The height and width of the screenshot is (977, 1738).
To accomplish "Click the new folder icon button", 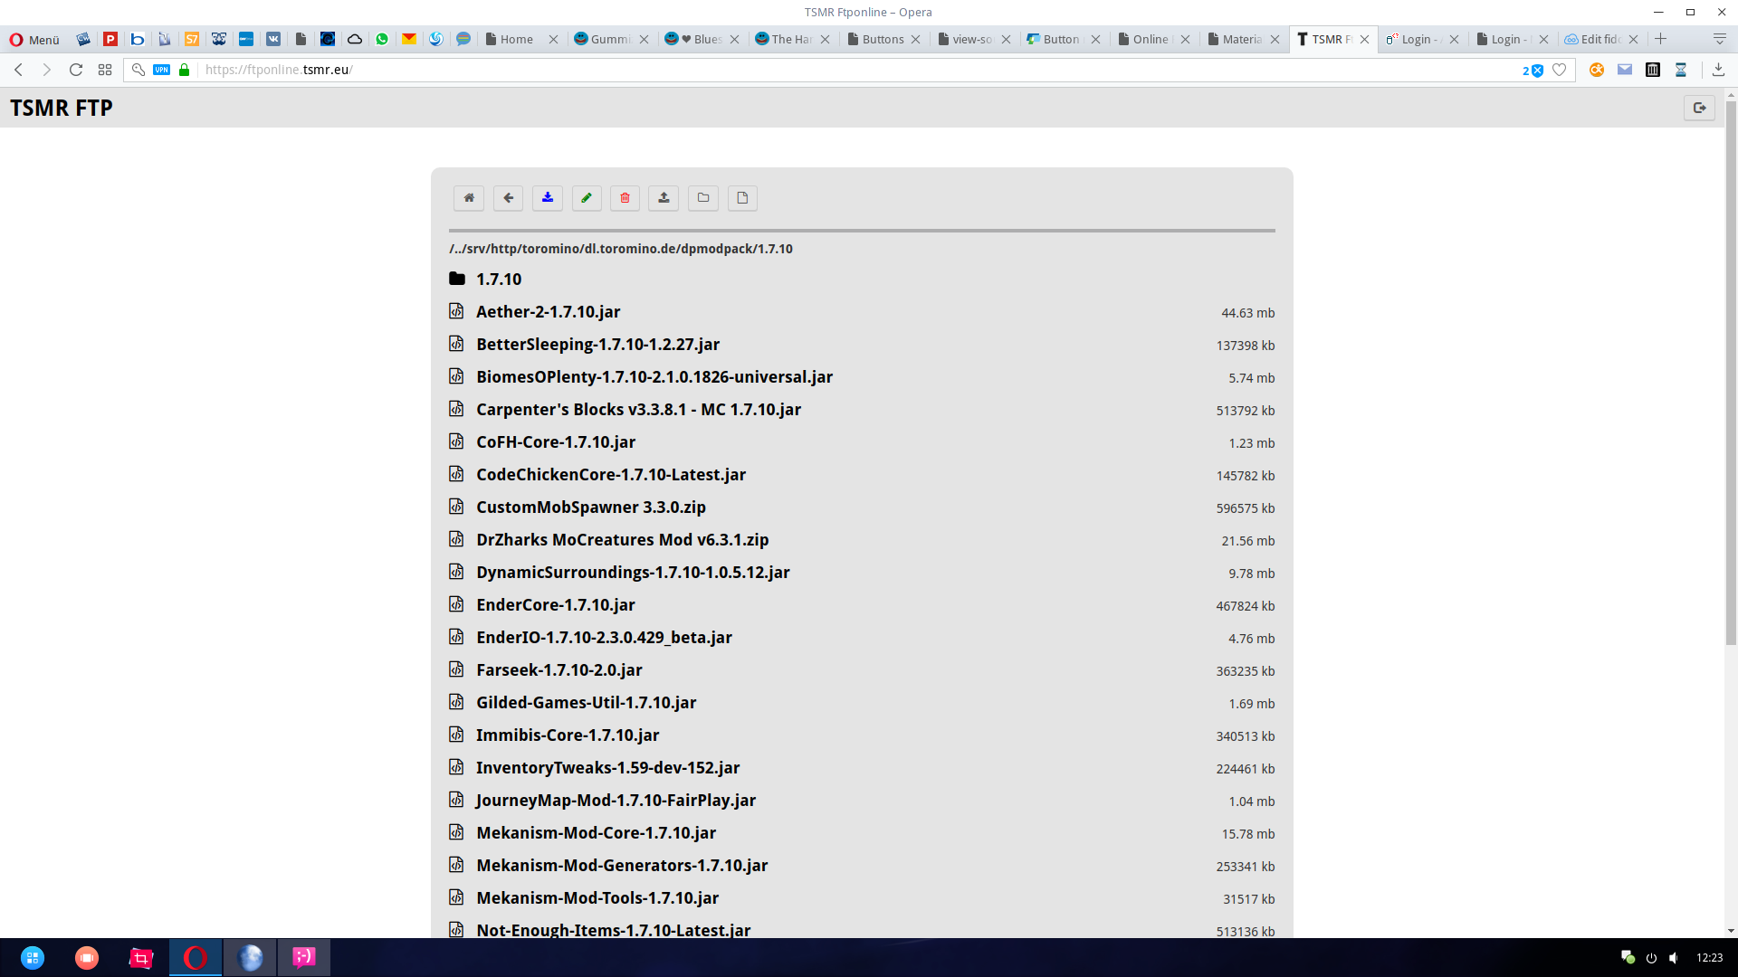I will click(703, 198).
